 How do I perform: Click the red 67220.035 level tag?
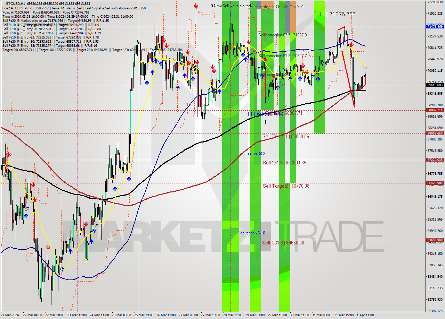pos(435,160)
